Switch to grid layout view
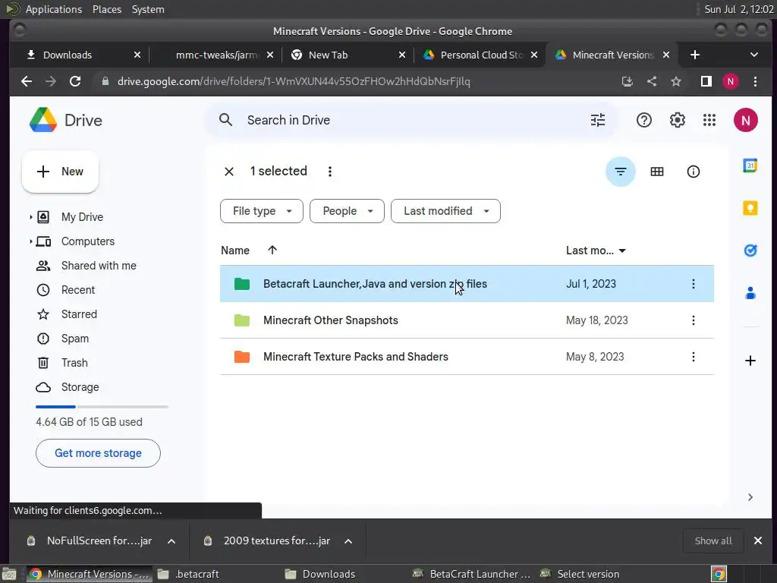The width and height of the screenshot is (777, 583). pos(656,172)
